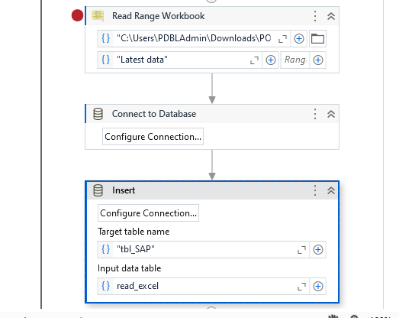Open options menu for Read Range Workbook
Image resolution: width=399 pixels, height=318 pixels.
(315, 16)
